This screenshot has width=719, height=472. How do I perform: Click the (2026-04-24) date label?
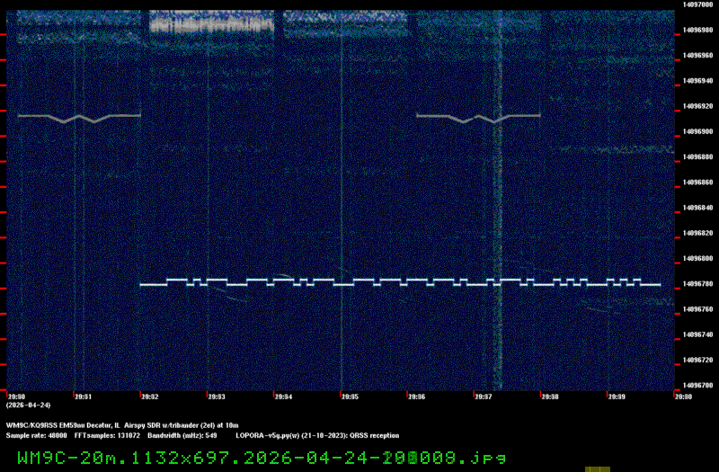click(x=29, y=405)
